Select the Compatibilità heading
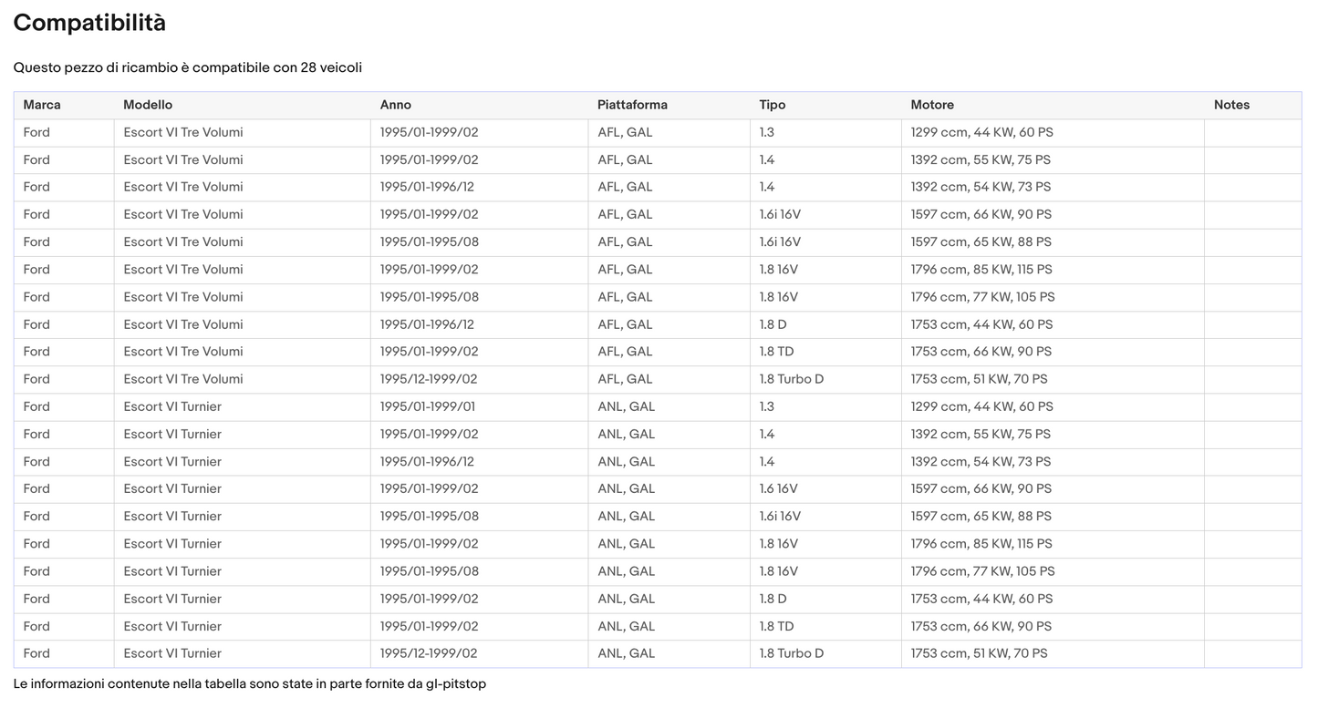This screenshot has width=1318, height=708. point(89,23)
